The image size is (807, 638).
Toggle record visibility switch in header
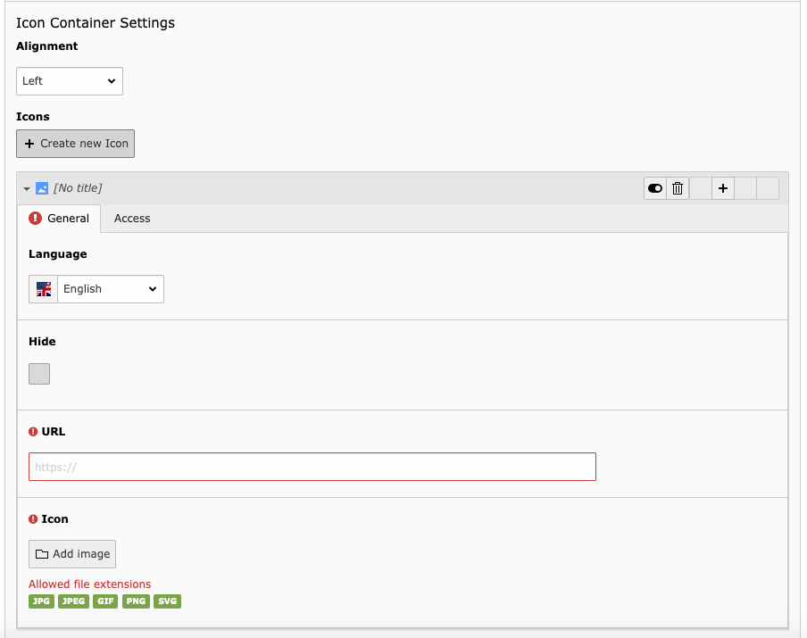(655, 188)
